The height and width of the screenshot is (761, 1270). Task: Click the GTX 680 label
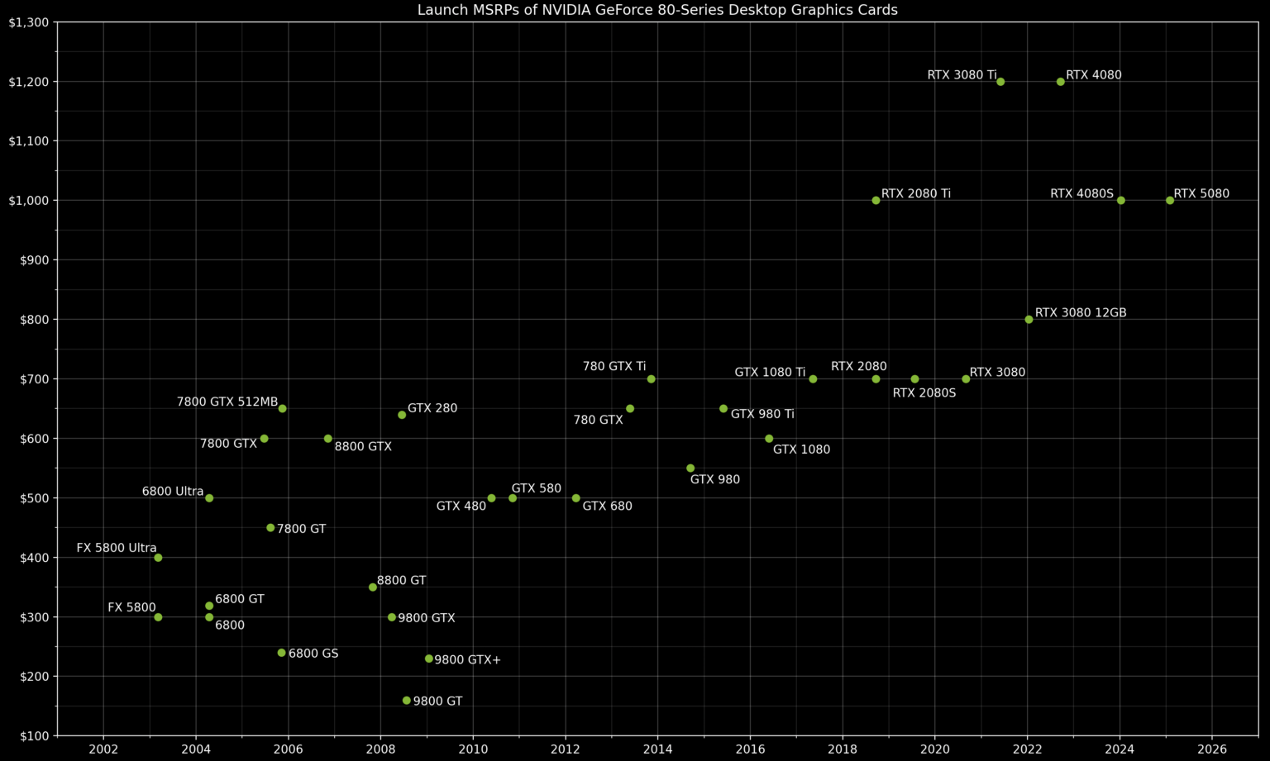click(x=608, y=507)
